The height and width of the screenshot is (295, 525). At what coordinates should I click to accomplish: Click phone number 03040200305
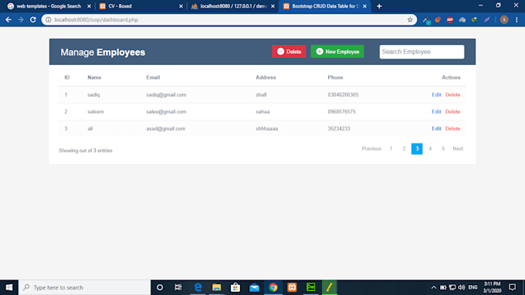[x=343, y=95]
